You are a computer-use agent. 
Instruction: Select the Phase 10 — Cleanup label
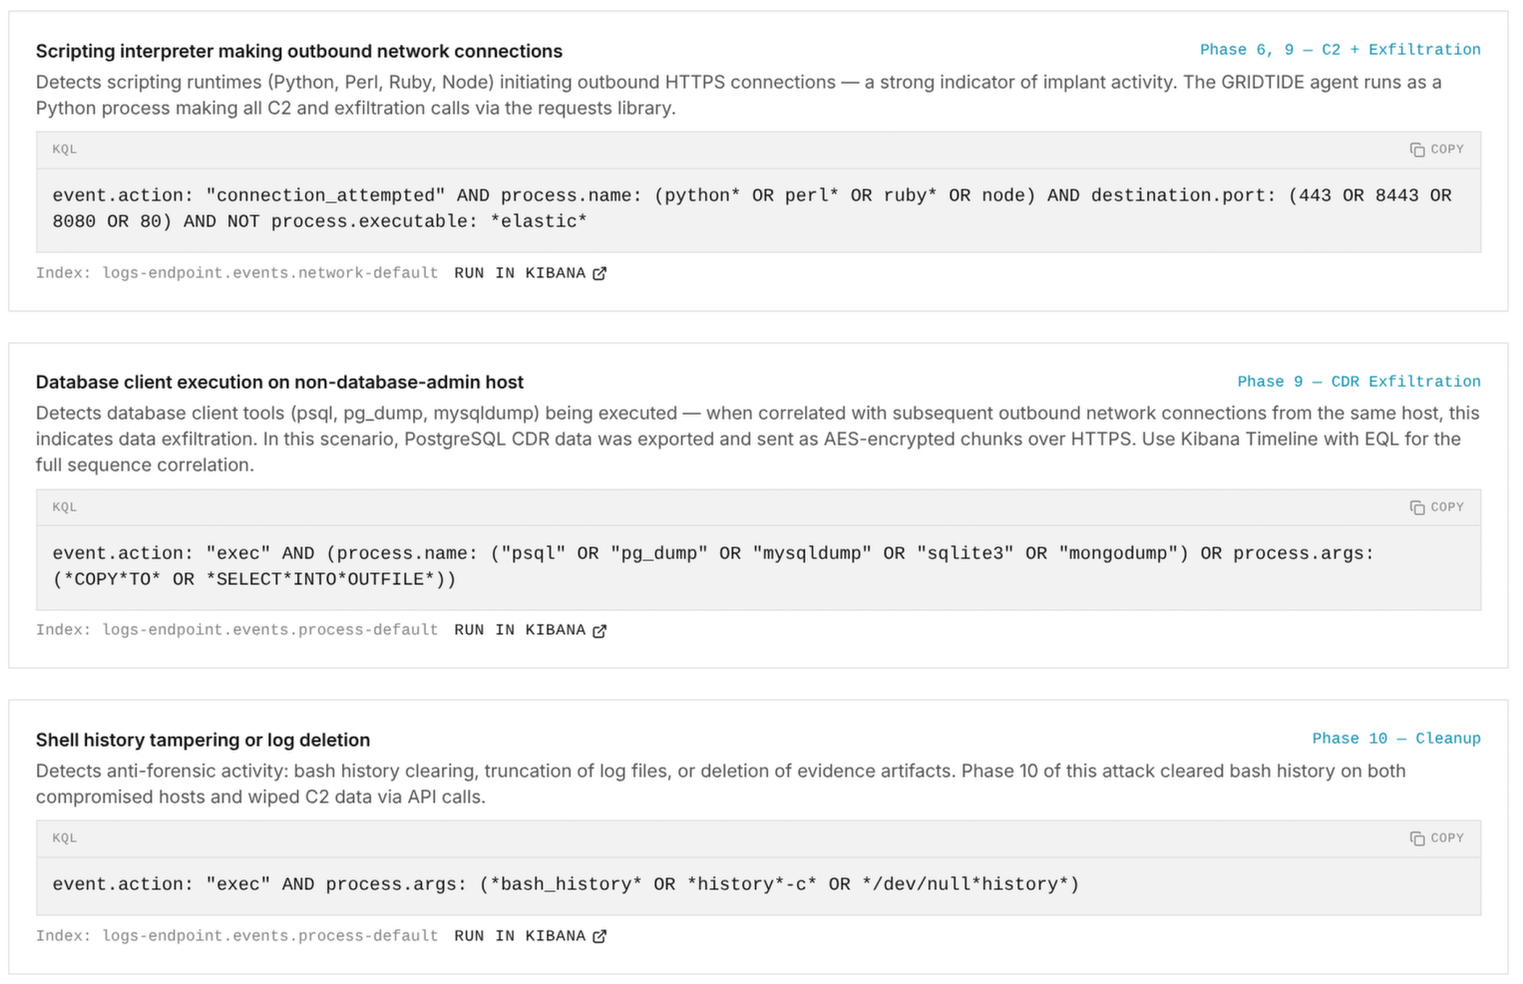[x=1395, y=738]
